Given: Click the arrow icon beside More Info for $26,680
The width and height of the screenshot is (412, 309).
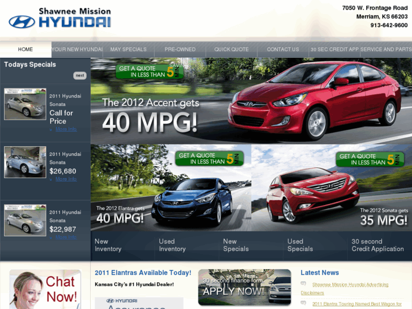Looking at the screenshot, I should point(51,179).
